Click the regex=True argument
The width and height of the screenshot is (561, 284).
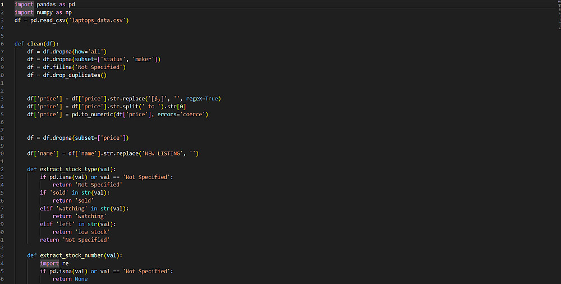click(x=202, y=98)
